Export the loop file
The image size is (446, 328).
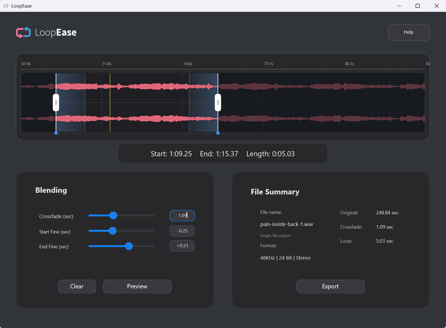(x=330, y=286)
